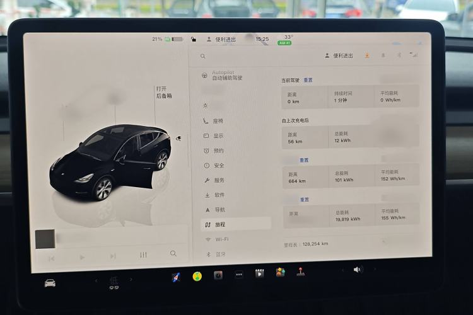The height and width of the screenshot is (315, 473).
Task: Tap the speaker volume icon
Action: pos(357,270)
